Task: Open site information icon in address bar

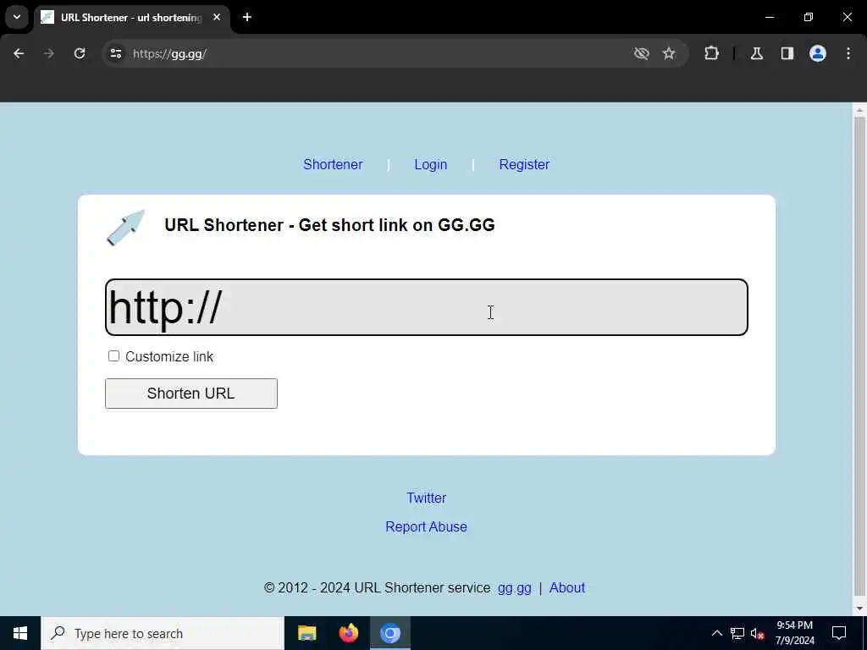Action: (115, 53)
